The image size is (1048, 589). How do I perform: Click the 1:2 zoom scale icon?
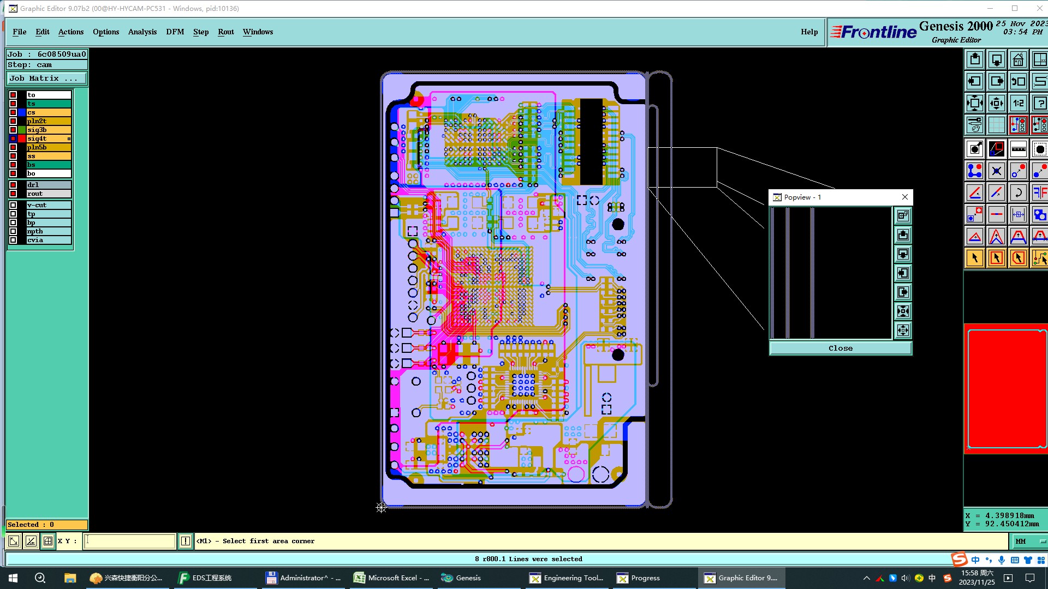(1018, 103)
